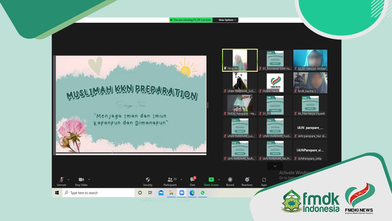Screen dimensions: 392x221
Task: Open the Chat panel with unread message
Action: pyautogui.click(x=192, y=181)
